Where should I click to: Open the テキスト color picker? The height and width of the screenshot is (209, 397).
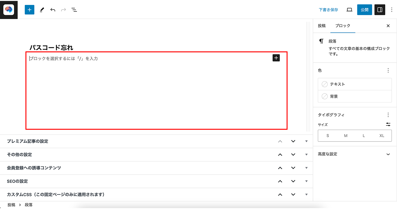point(355,84)
